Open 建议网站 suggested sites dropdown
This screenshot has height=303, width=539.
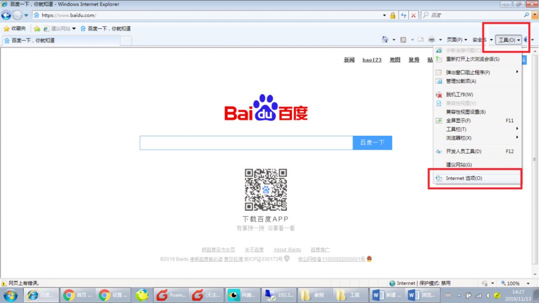(x=59, y=28)
